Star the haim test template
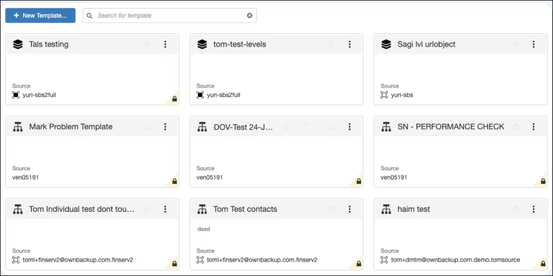Image resolution: width=553 pixels, height=276 pixels. point(515,209)
